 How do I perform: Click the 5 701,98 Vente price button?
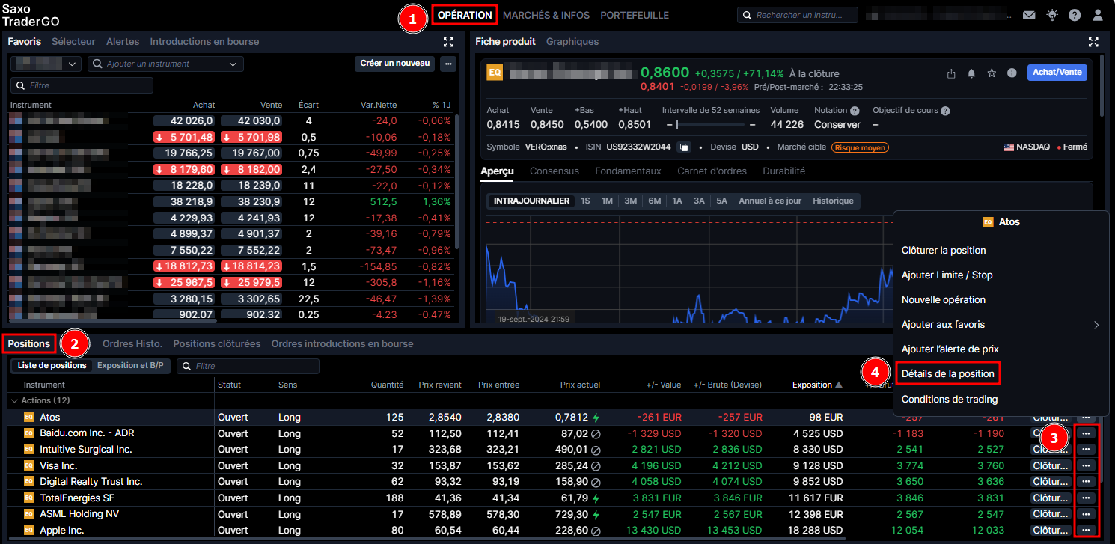point(252,137)
